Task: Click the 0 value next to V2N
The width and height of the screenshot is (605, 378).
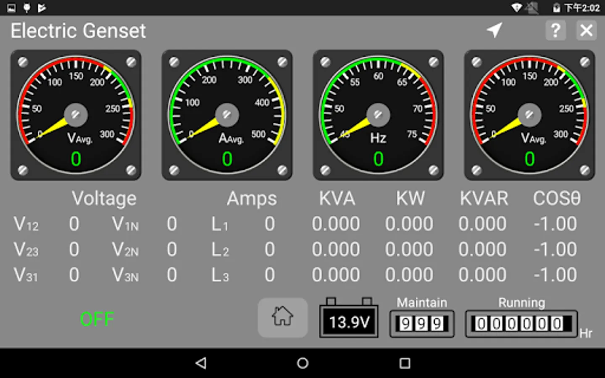Action: [x=172, y=250]
